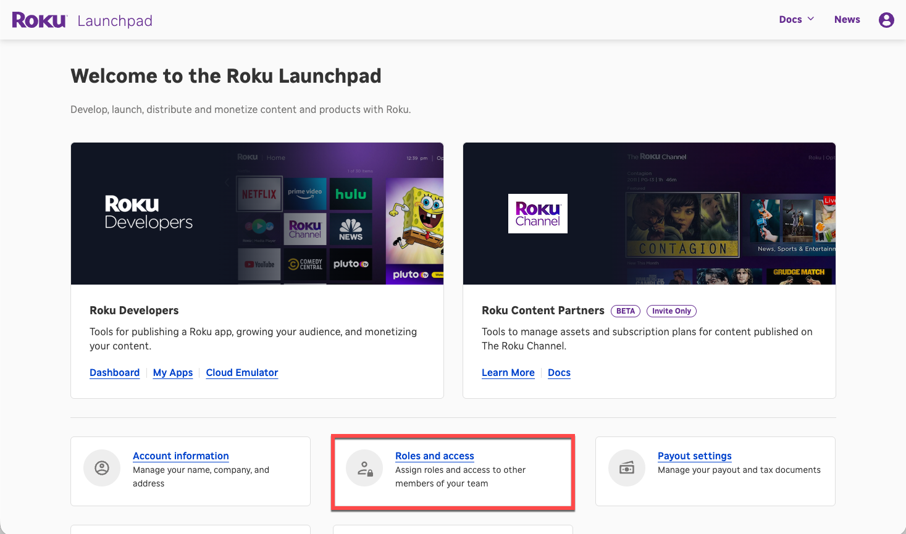906x534 pixels.
Task: Click the Contagion poster in Roku Channel banner
Action: click(x=682, y=225)
